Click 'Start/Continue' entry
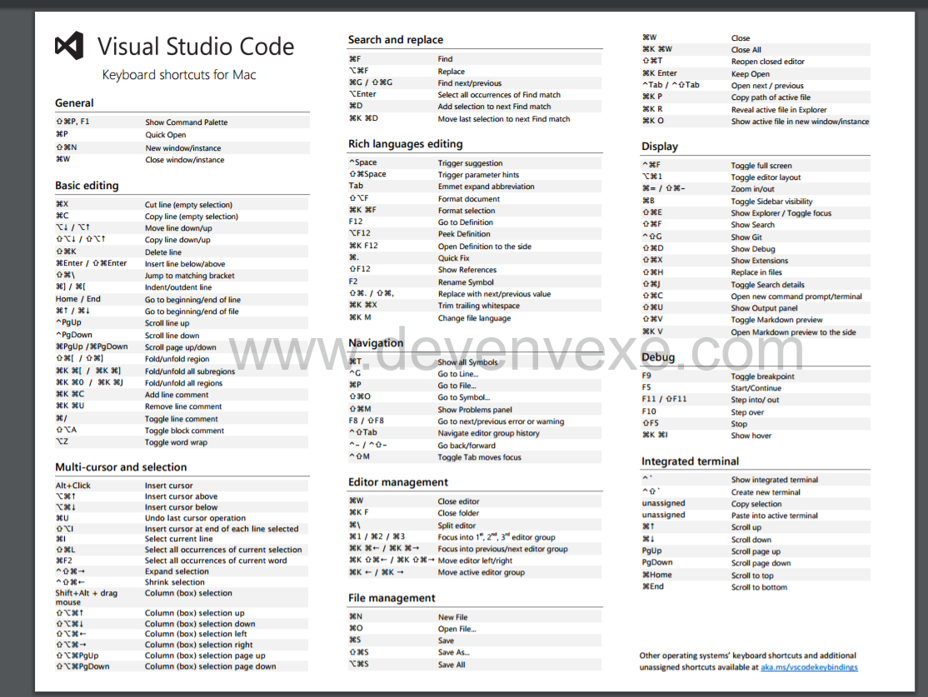This screenshot has width=928, height=697. (756, 389)
